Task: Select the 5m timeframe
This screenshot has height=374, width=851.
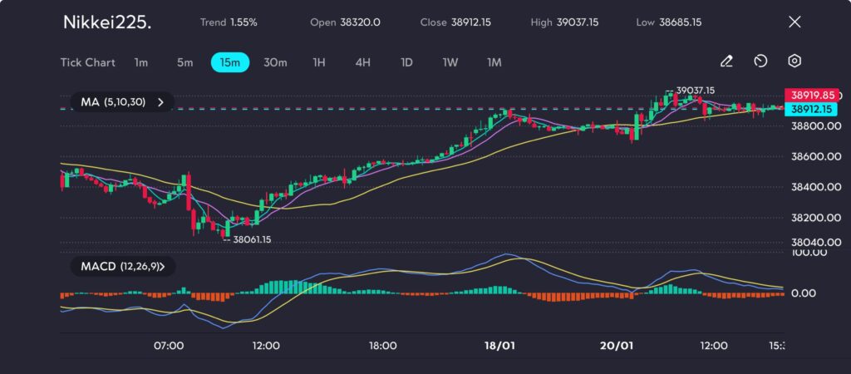Action: tap(184, 62)
